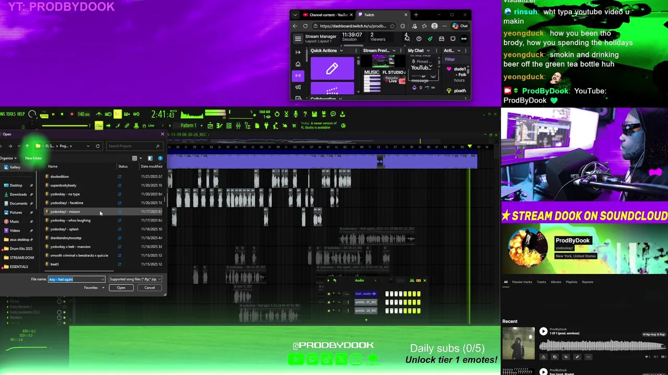This screenshot has height=375, width=668.
Task: Click the Open button in file dialog
Action: point(121,287)
